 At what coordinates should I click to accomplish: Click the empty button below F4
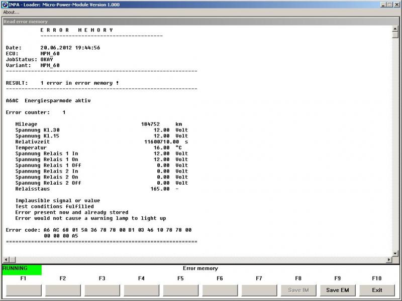(x=141, y=290)
